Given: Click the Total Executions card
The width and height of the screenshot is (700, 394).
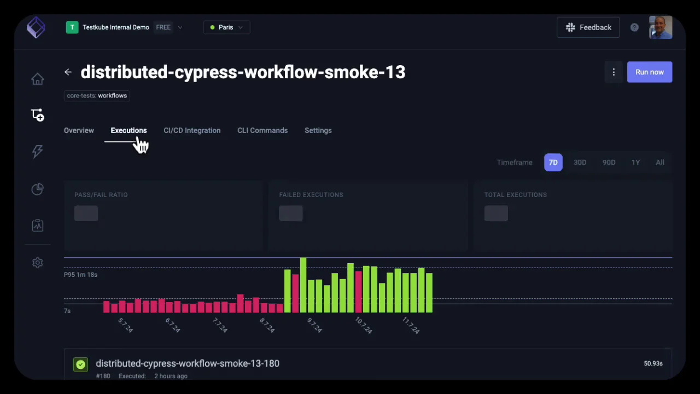Looking at the screenshot, I should point(573,216).
